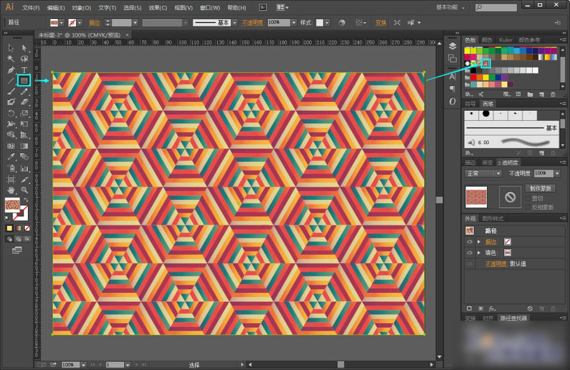Image resolution: width=570 pixels, height=370 pixels.
Task: Open the Layers panel icon in dock
Action: click(x=452, y=46)
